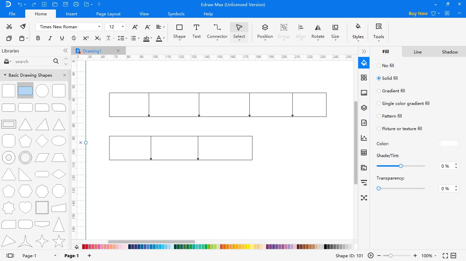Apply Bold formatting

38,38
